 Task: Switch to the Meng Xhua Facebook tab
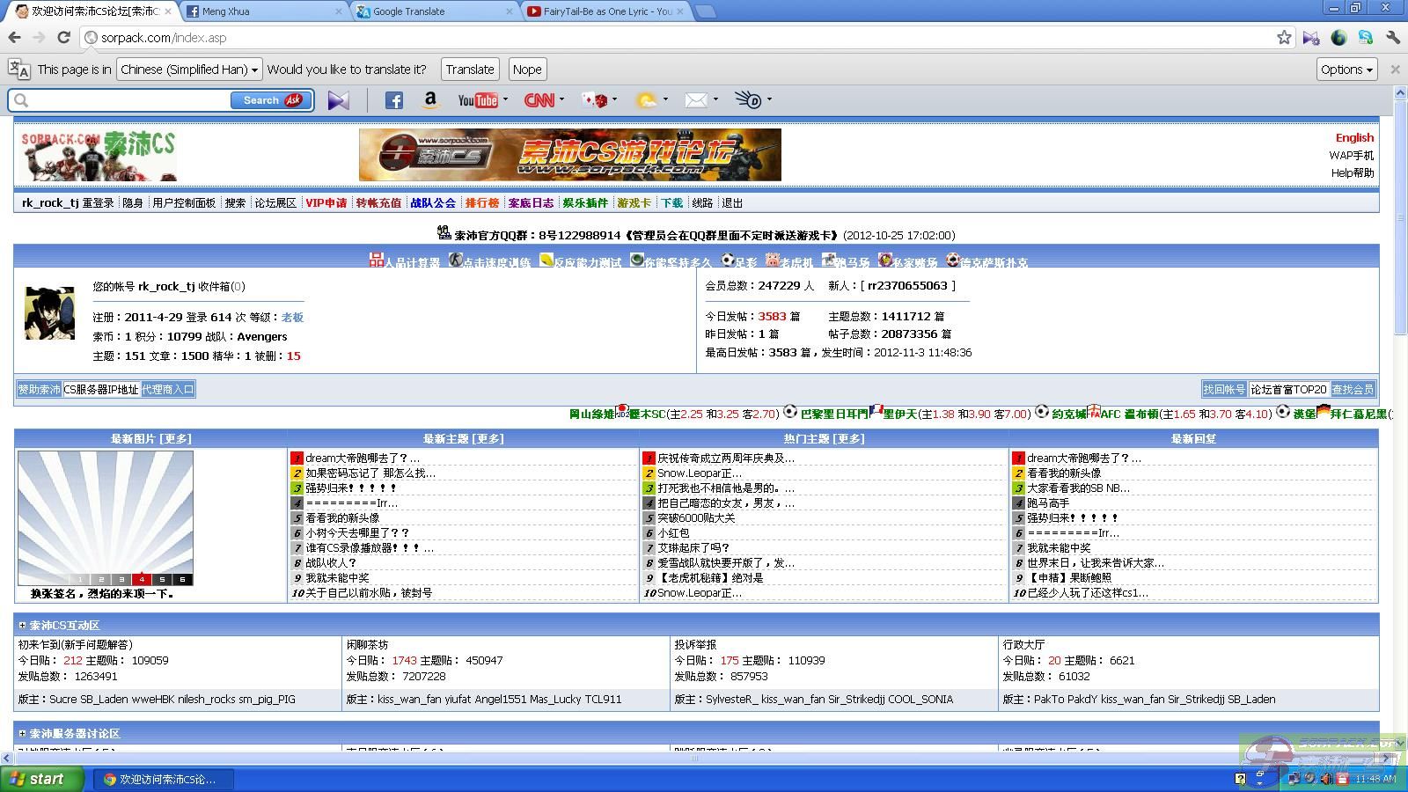coord(261,11)
